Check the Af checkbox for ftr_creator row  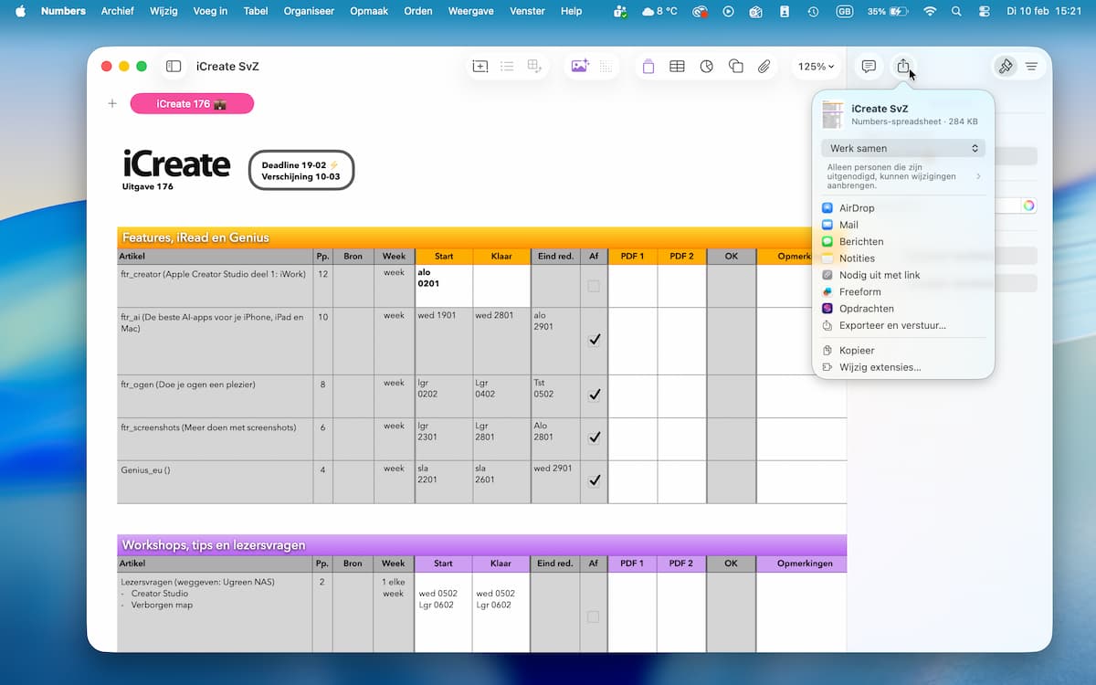pos(594,286)
